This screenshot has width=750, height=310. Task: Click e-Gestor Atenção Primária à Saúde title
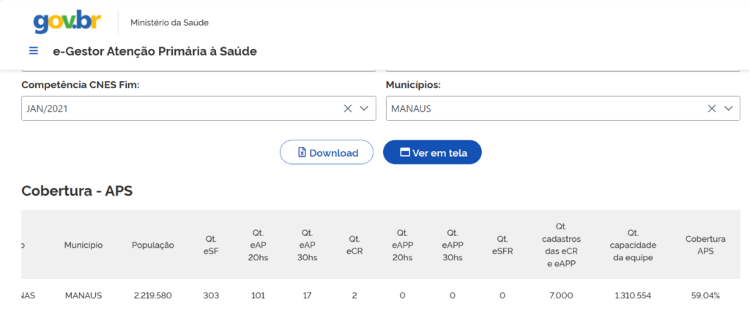155,51
